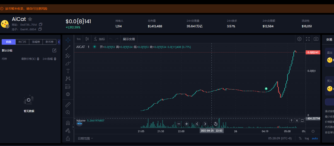Switch to the 新币榜 tab
The height and width of the screenshot is (146, 334).
(x=49, y=42)
